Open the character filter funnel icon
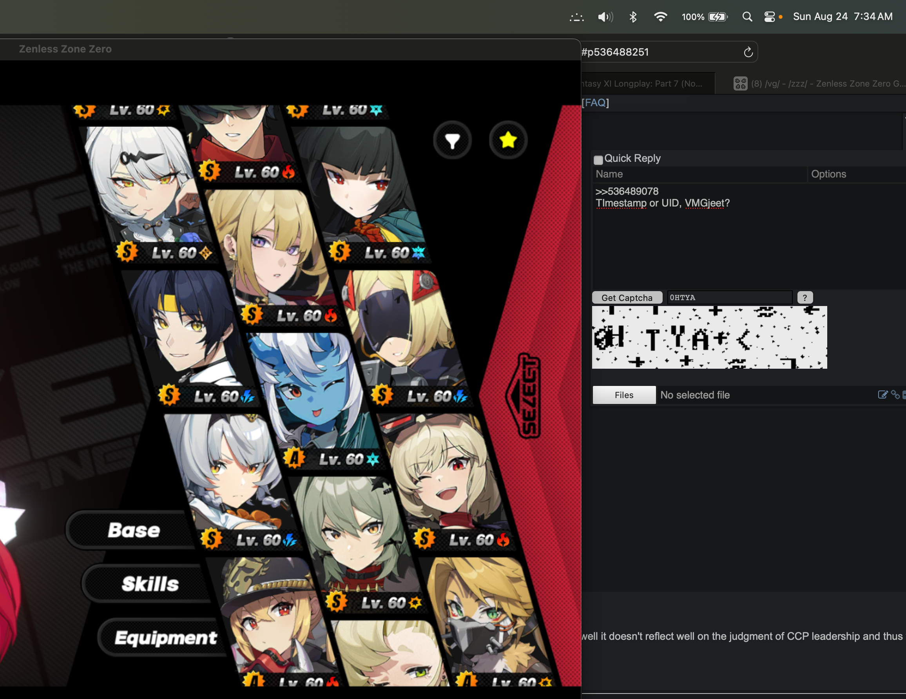This screenshot has height=699, width=906. 452,141
